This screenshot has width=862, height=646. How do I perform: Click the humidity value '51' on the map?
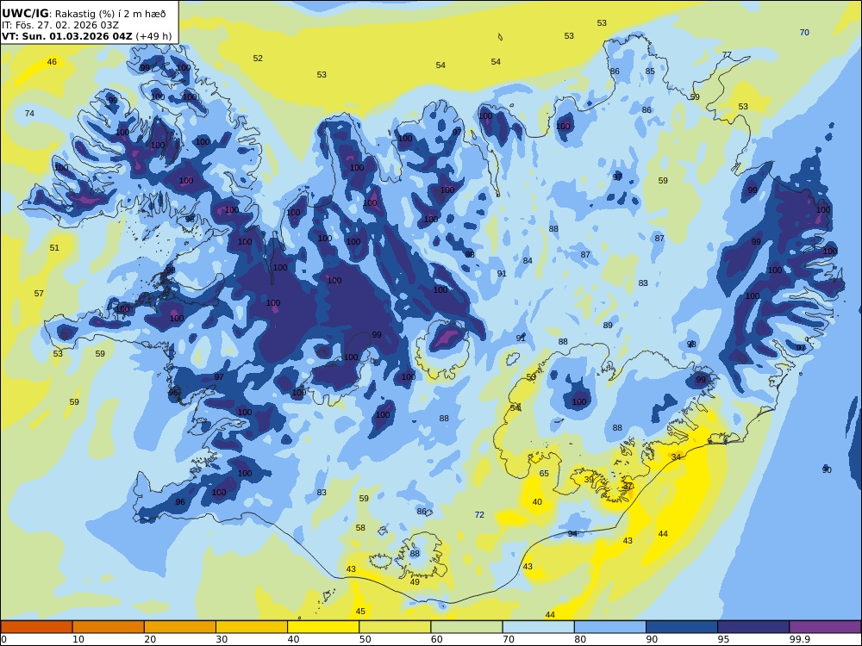[x=54, y=248]
